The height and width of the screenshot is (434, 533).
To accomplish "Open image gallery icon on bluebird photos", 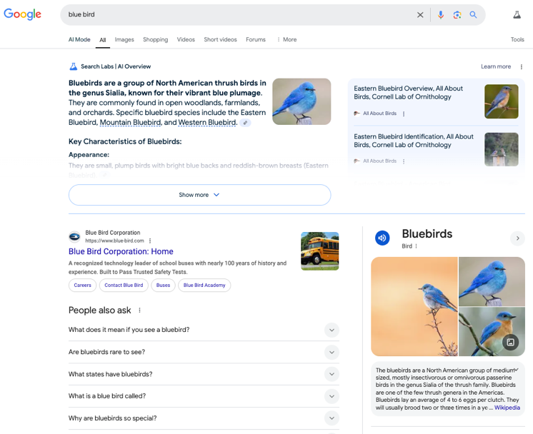I will (511, 342).
